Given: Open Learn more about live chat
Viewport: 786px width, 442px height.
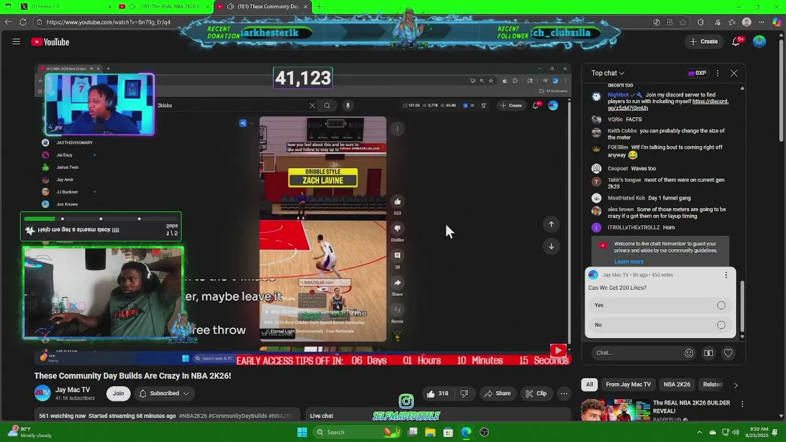Looking at the screenshot, I should [x=629, y=262].
